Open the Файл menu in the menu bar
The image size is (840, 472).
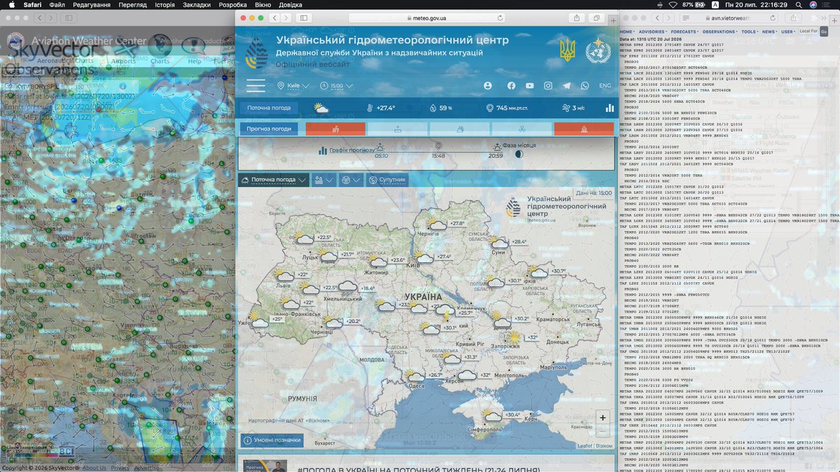coord(57,5)
